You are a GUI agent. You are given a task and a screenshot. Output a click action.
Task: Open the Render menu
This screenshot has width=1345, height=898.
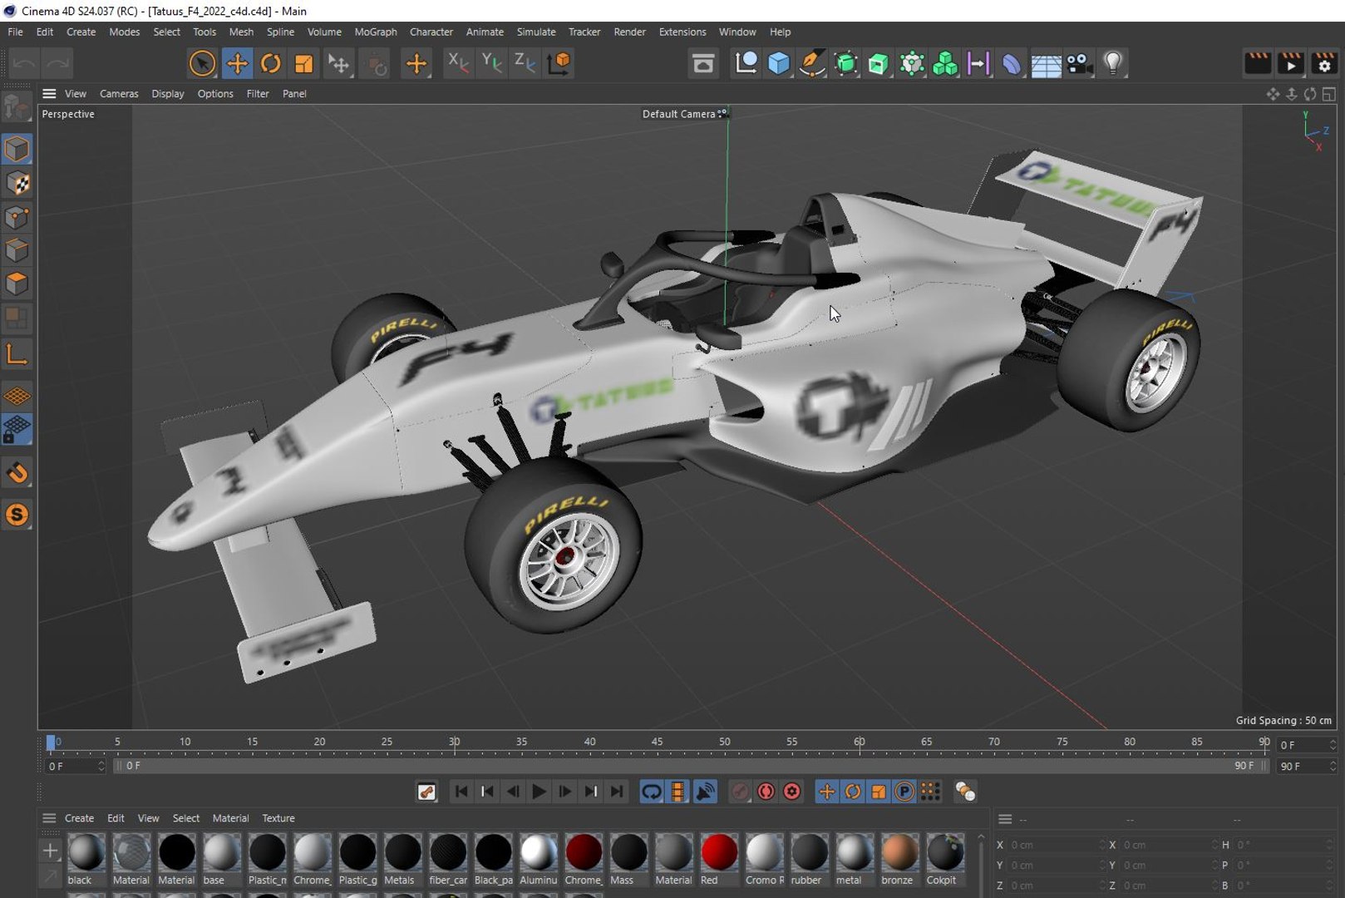click(629, 32)
